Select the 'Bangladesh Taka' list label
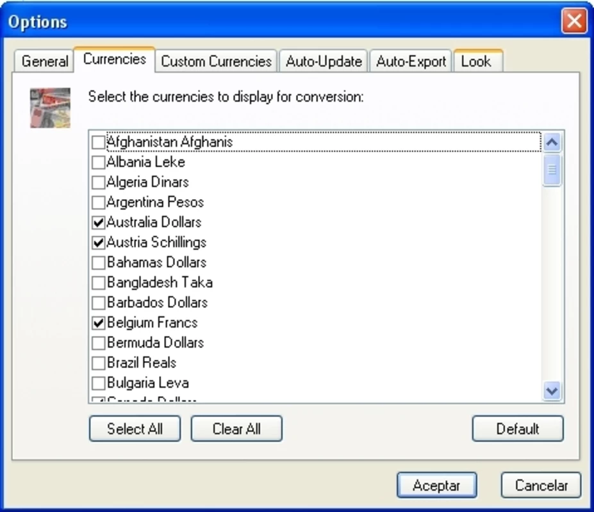The height and width of the screenshot is (512, 594). 160,283
